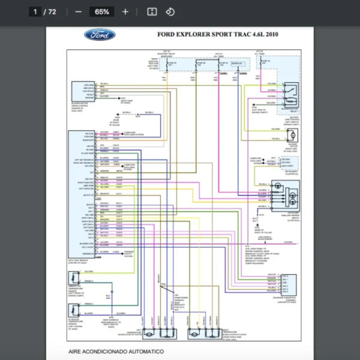Select the 65% zoom level field
The height and width of the screenshot is (360, 360).
coord(101,12)
